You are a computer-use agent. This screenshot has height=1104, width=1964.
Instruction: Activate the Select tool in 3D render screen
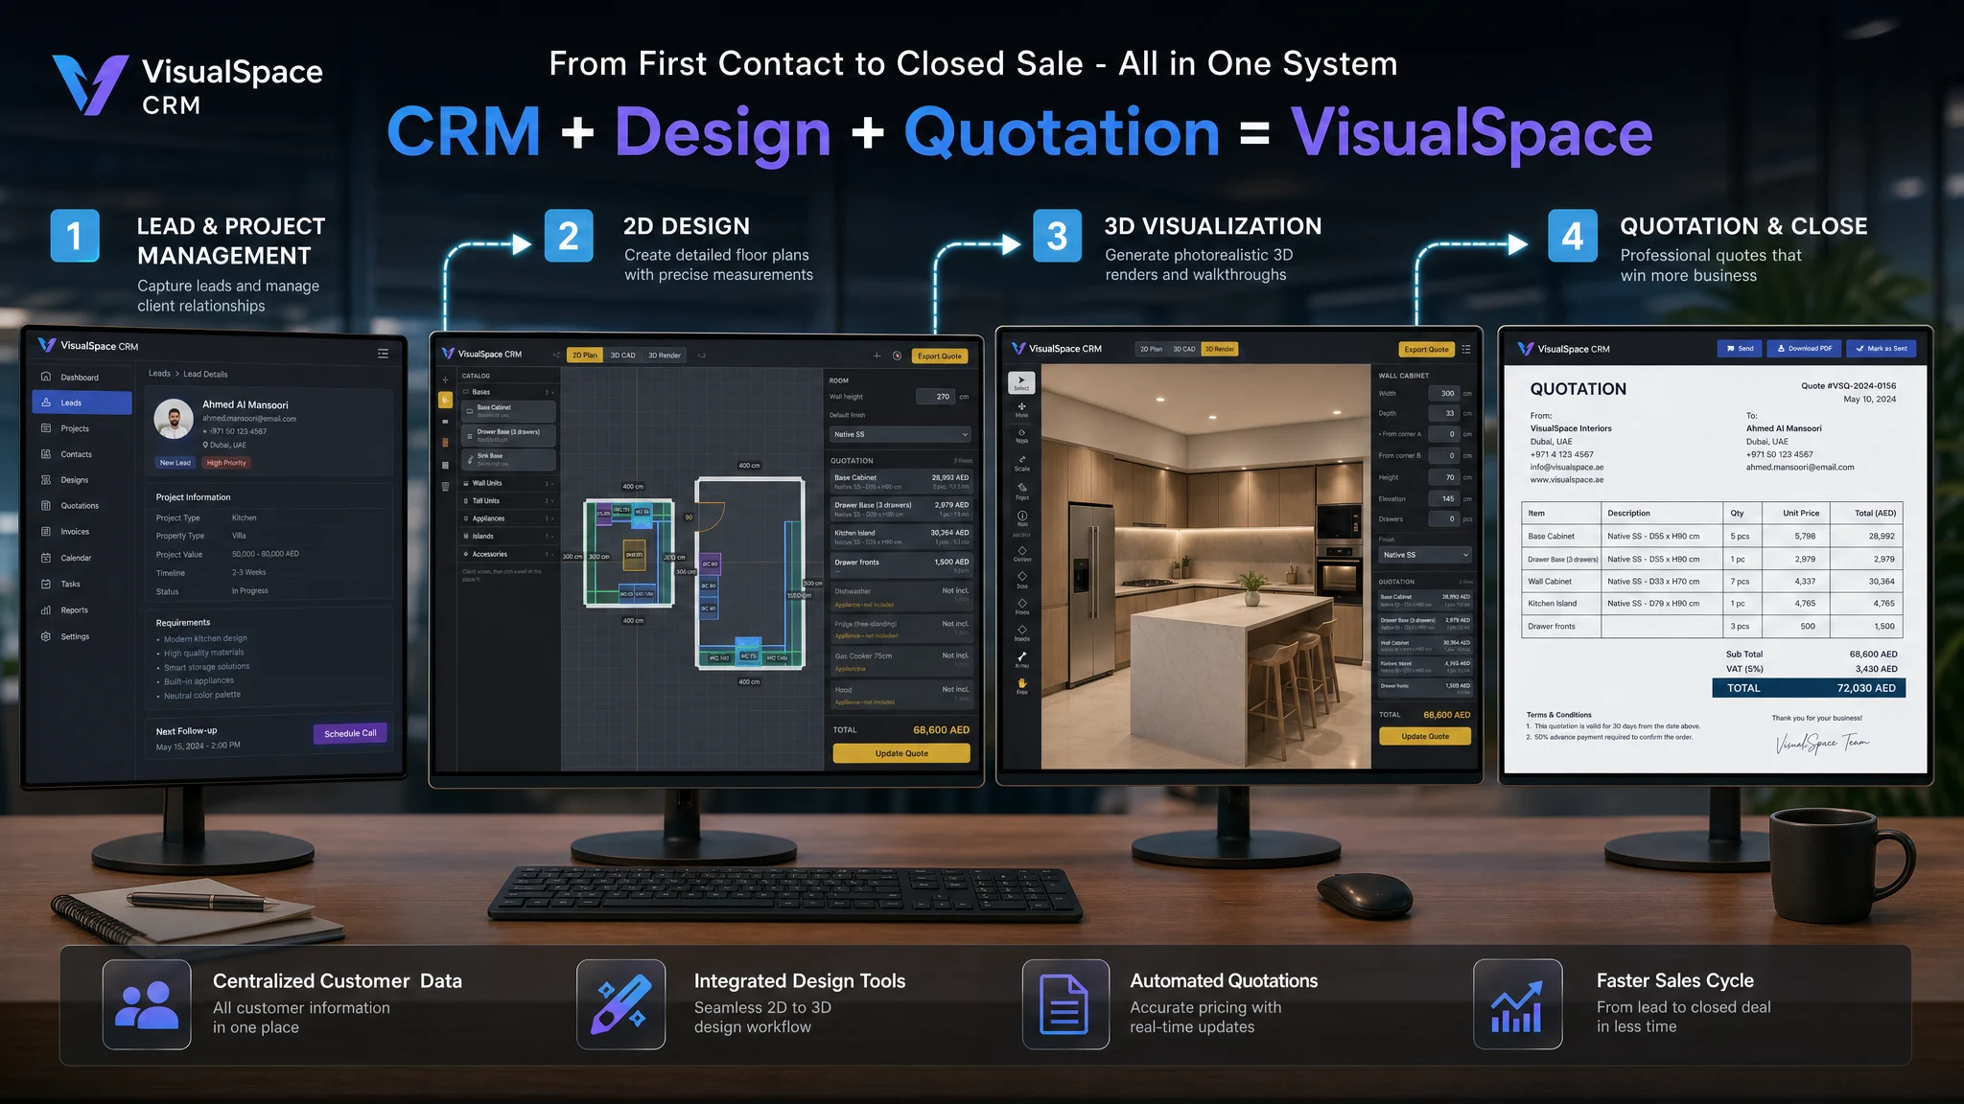(x=1021, y=382)
